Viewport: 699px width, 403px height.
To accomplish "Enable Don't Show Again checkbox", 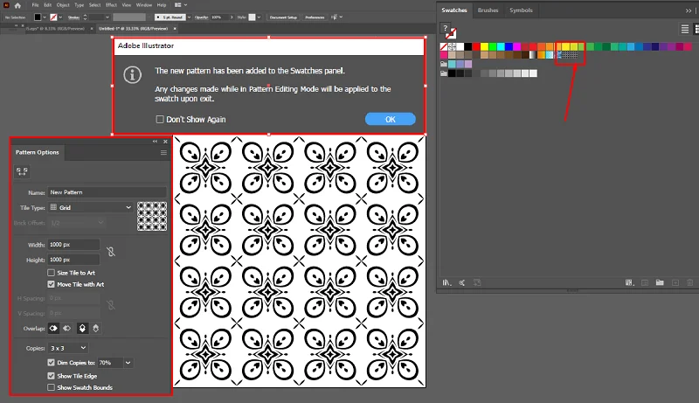I will (160, 119).
